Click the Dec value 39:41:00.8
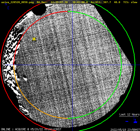Image resolution: width=140 pixels, height=131 pixels. pos(80,2)
